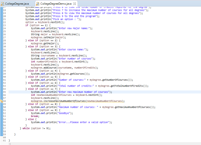This screenshot has width=201, height=145.
Task: Click the "break;" statement
Action: 35,116
